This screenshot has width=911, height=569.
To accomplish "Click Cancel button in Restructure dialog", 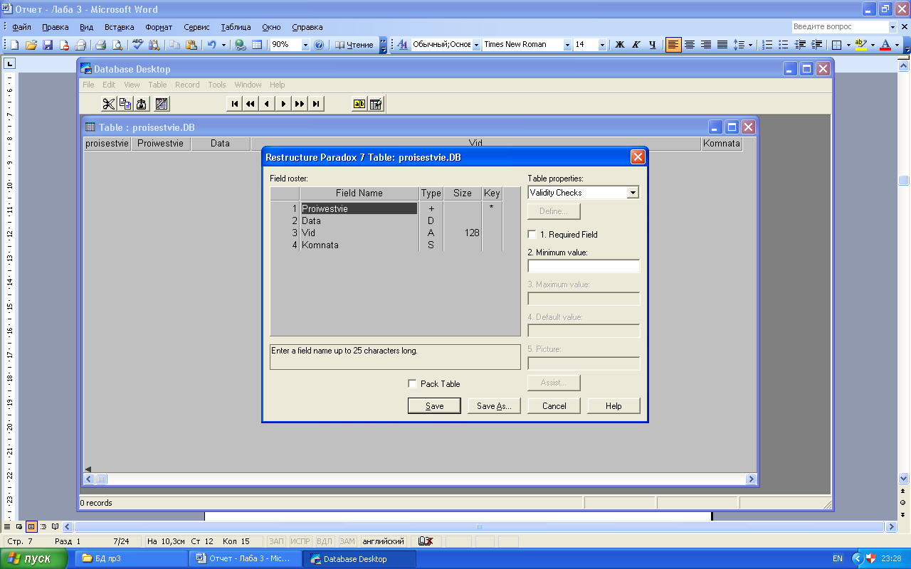I will (x=554, y=405).
